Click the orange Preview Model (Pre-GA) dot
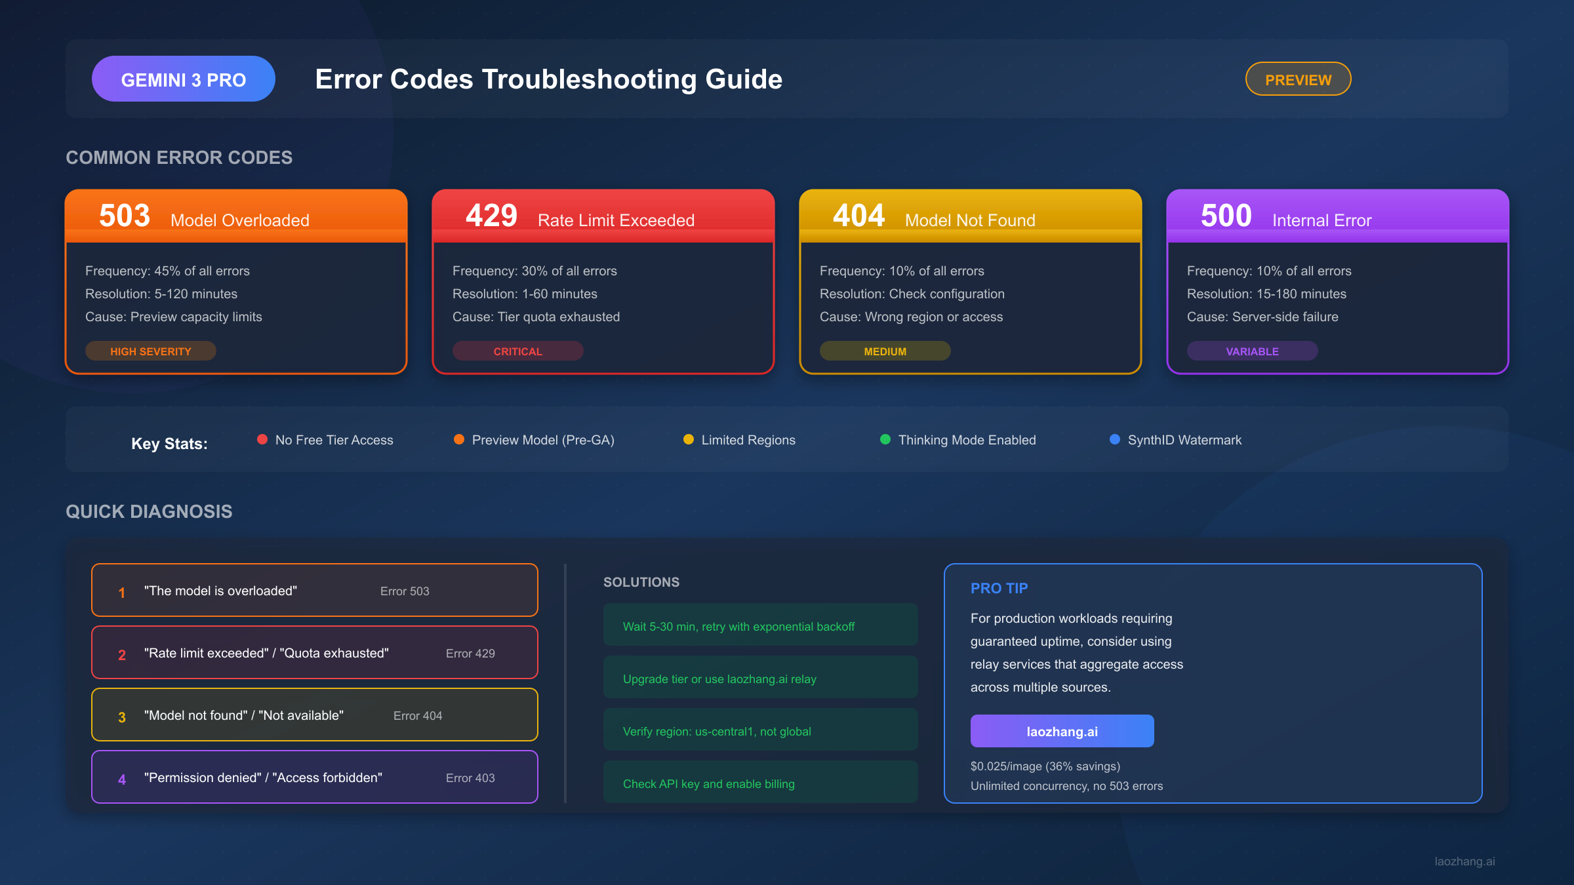 click(459, 439)
